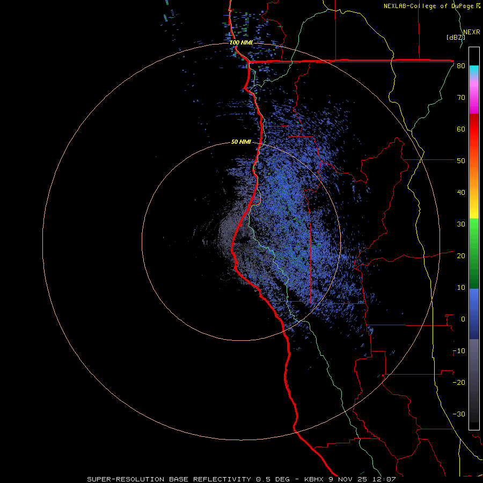
Task: Click the -20 value on the dBZ scale
Action: point(459,383)
